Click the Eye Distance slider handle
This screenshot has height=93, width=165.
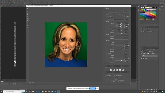pos(122,33)
